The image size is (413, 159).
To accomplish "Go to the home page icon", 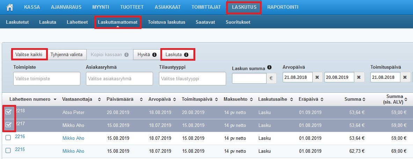I will point(10,7).
